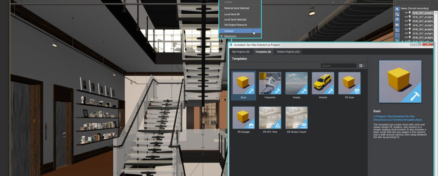Open the Online Projects (14) tab

(288, 52)
